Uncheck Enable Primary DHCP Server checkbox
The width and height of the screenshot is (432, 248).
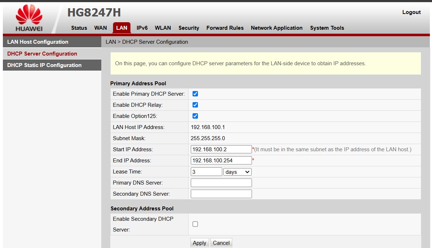[x=195, y=94]
